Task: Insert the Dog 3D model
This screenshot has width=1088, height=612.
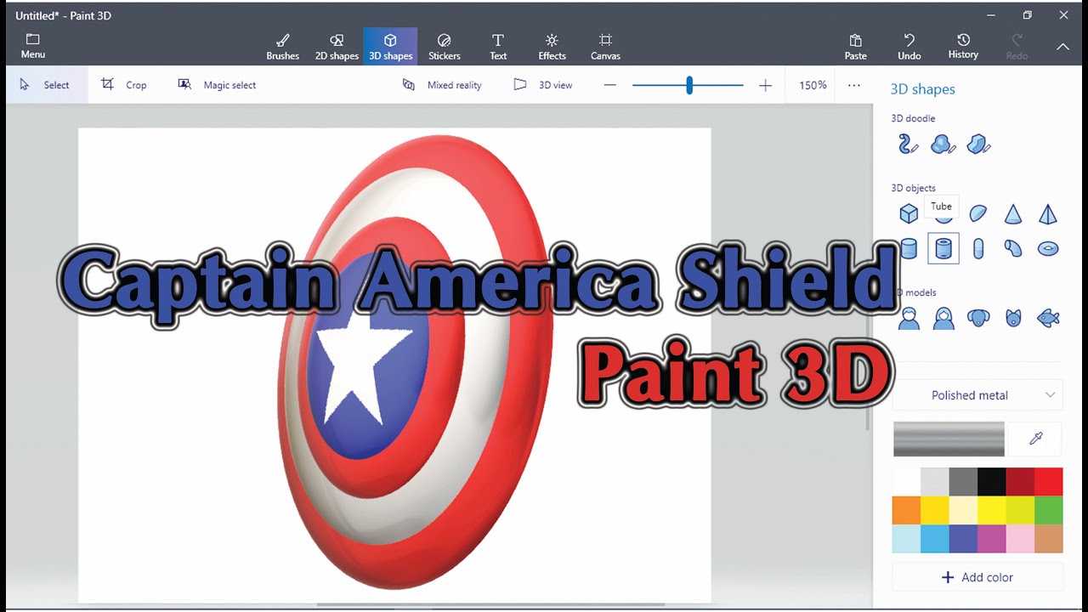Action: point(978,319)
